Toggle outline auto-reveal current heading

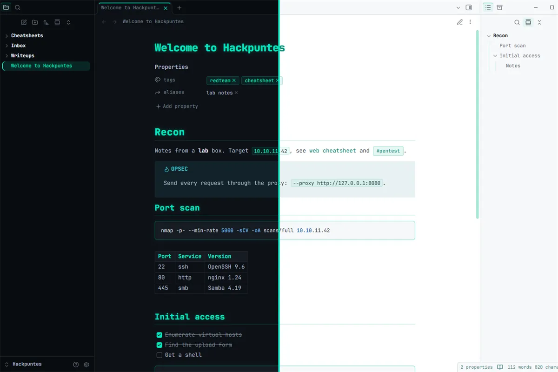[x=528, y=22]
